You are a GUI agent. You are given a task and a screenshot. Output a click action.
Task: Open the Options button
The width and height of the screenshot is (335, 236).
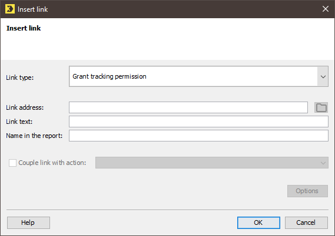[307, 191]
